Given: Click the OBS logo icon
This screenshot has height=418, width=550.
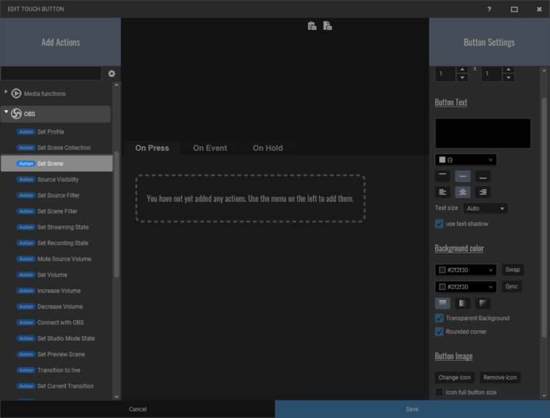Looking at the screenshot, I should pos(16,114).
